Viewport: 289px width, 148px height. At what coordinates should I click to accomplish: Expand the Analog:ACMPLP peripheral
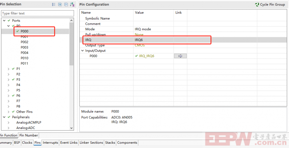8,122
